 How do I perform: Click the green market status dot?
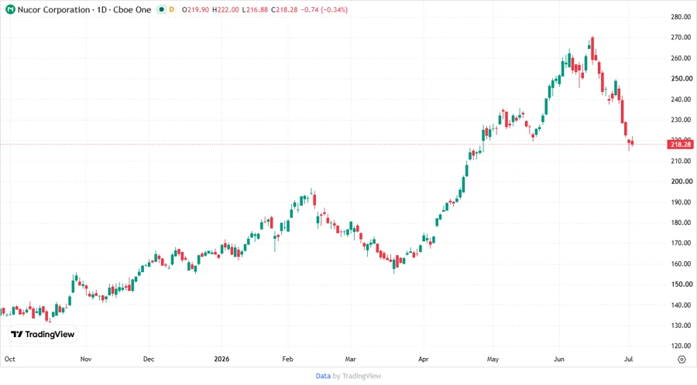click(161, 9)
